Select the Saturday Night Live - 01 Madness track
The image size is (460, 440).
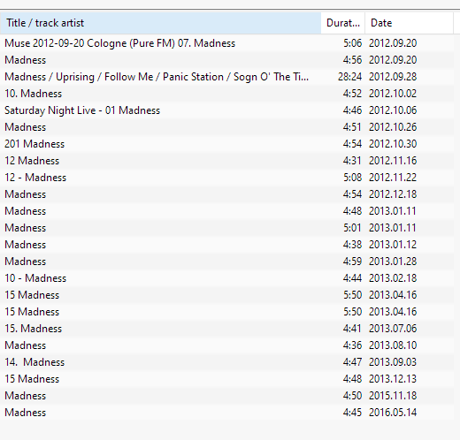tap(226, 110)
